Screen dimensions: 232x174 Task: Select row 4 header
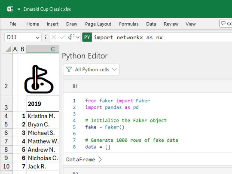[x=6, y=116]
